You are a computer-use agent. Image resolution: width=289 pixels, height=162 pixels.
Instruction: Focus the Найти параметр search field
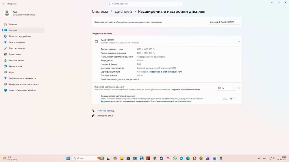tap(144, 4)
